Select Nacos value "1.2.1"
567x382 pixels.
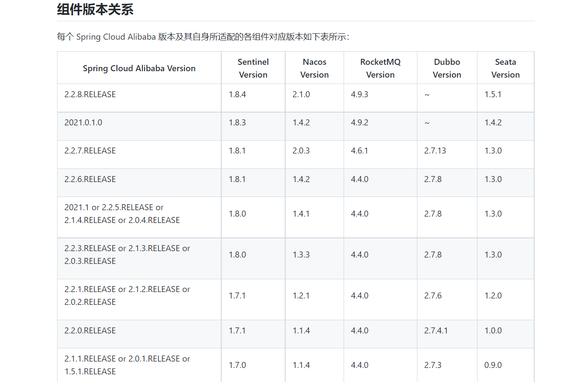301,295
